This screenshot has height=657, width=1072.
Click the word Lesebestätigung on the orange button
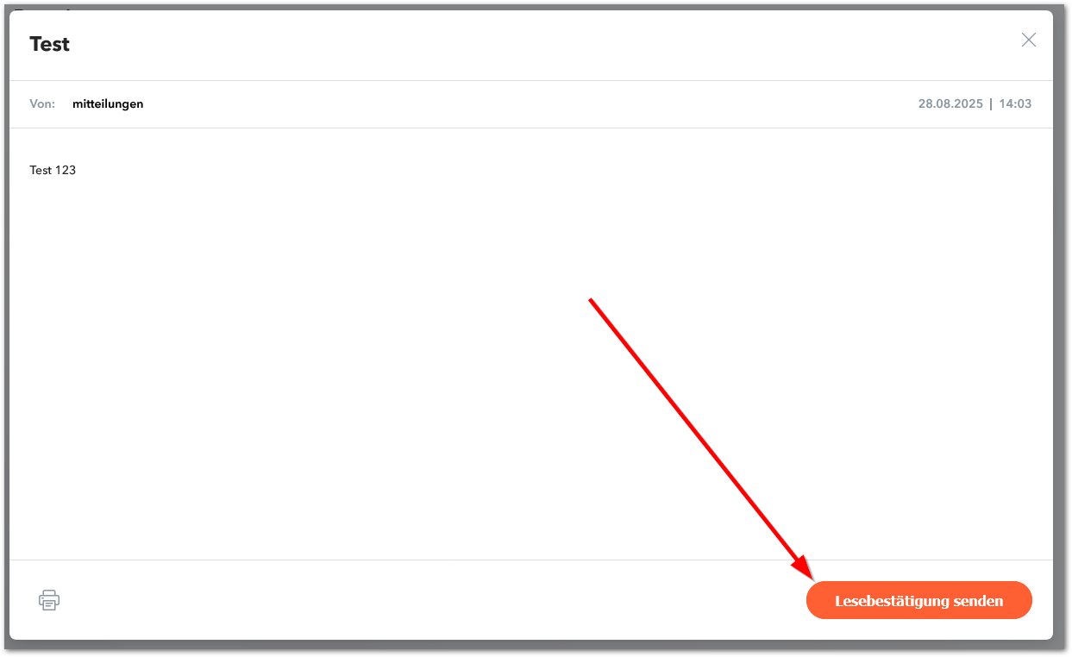pyautogui.click(x=892, y=601)
